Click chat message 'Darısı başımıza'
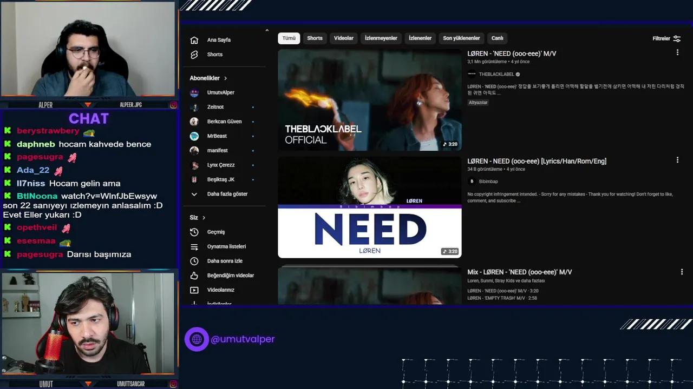The height and width of the screenshot is (389, 693). click(x=99, y=254)
